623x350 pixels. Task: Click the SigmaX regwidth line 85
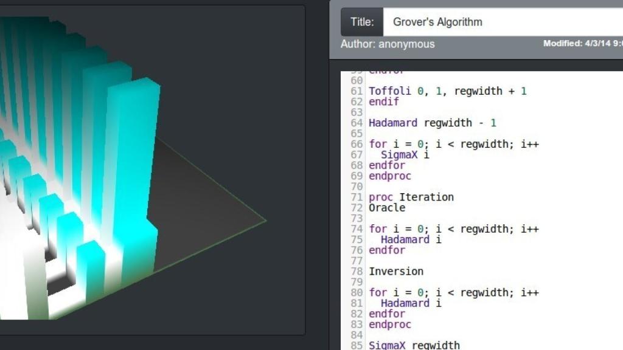coord(414,345)
